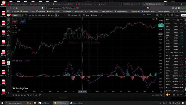The height and width of the screenshot is (105, 186).
Task: Open the Fibonacci retracement tools
Action: tap(8, 27)
